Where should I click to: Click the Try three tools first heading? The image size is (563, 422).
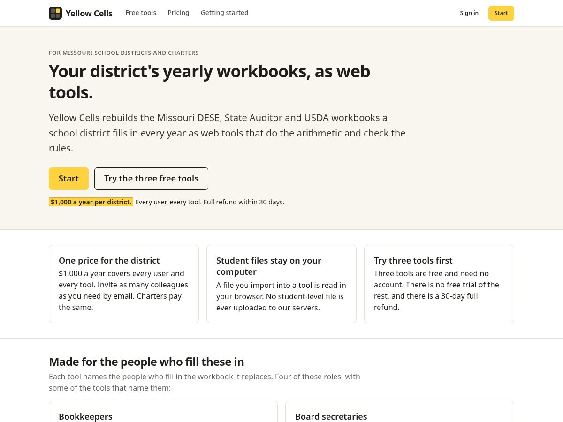(x=413, y=260)
